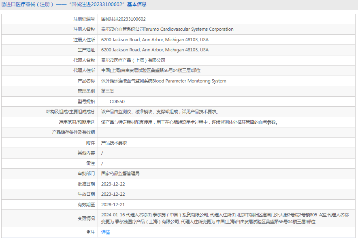This screenshot has height=241, width=358.
Task: Click the 结构及组成/主要组成成分 label
Action: tap(70, 112)
